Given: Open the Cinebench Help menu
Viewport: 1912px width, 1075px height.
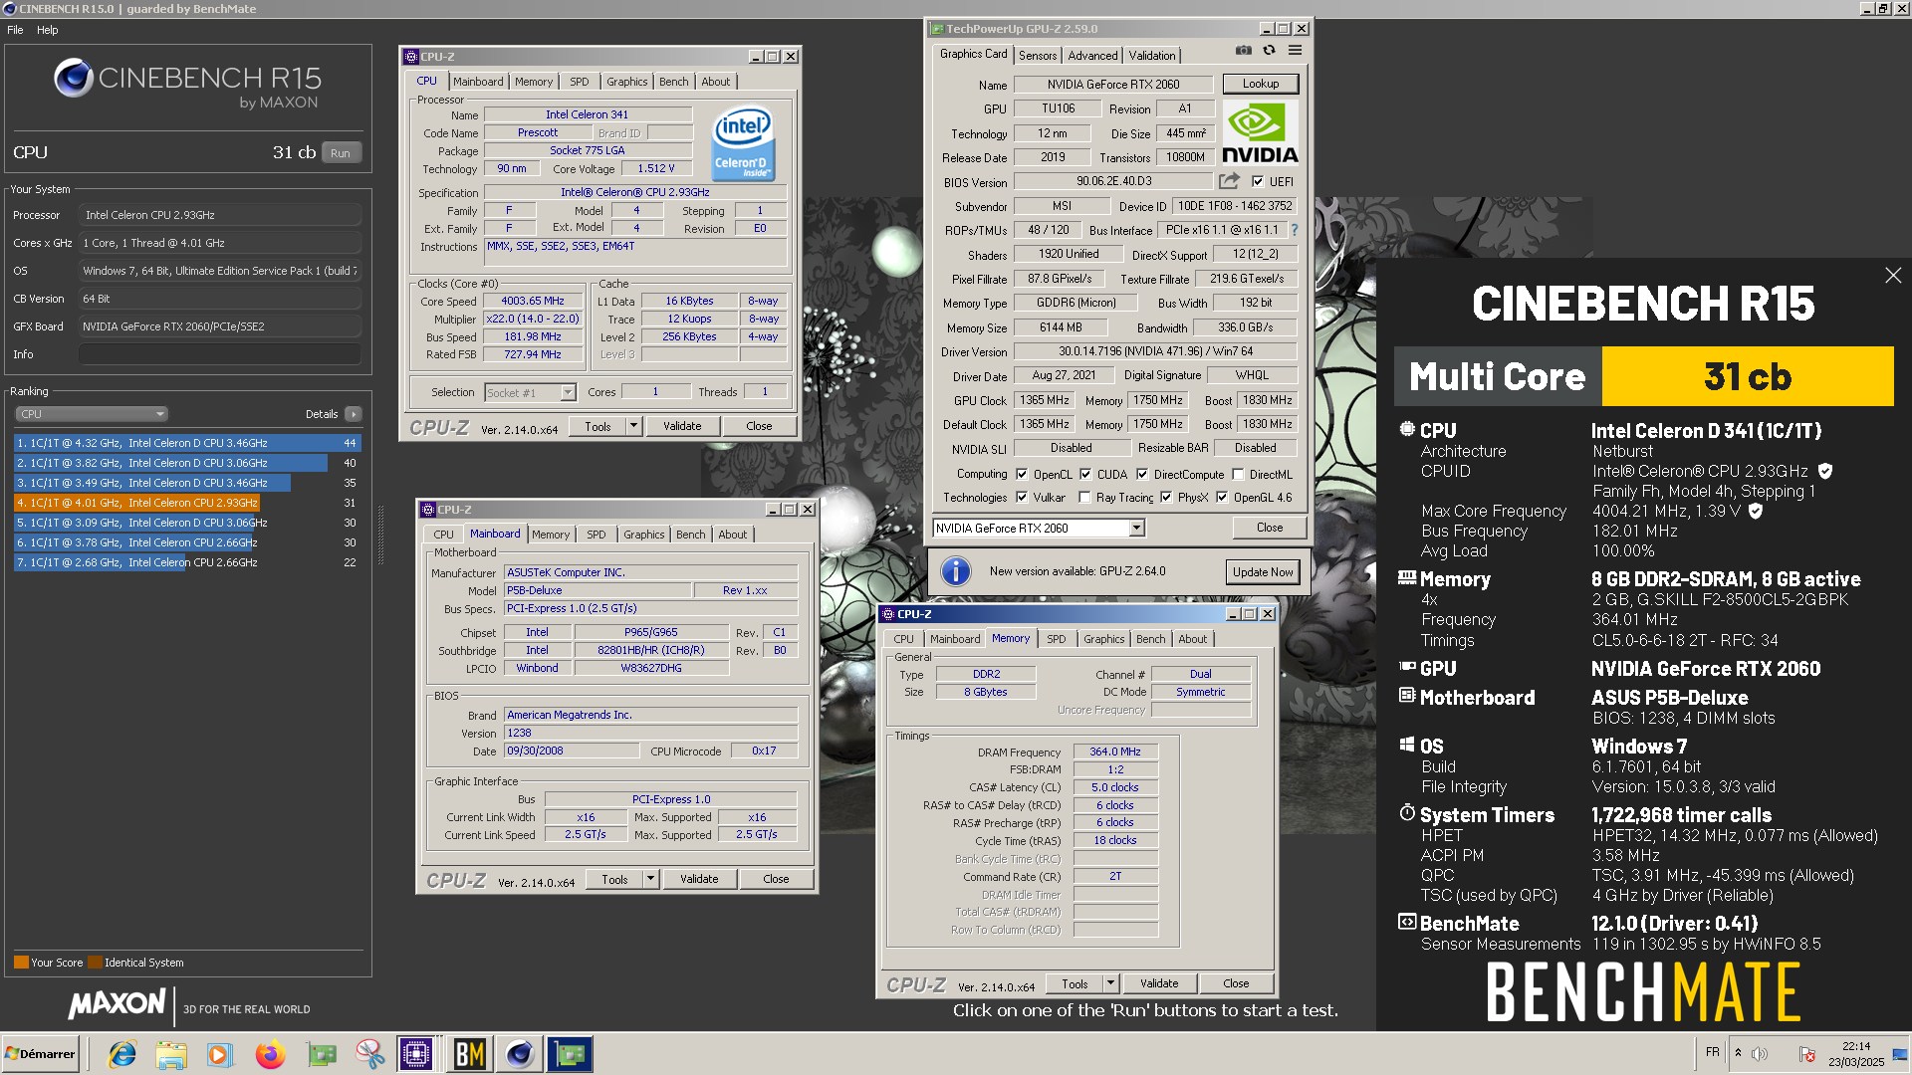Looking at the screenshot, I should 48,30.
